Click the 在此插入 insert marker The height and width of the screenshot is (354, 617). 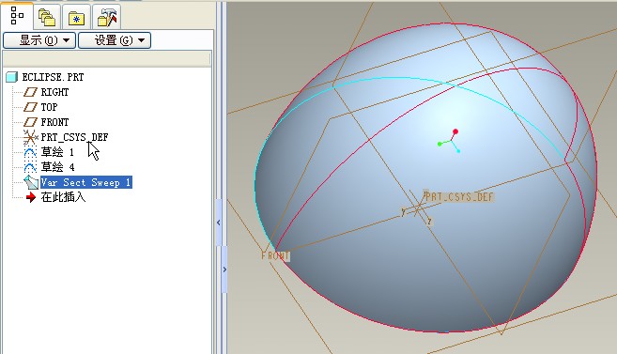coord(63,196)
